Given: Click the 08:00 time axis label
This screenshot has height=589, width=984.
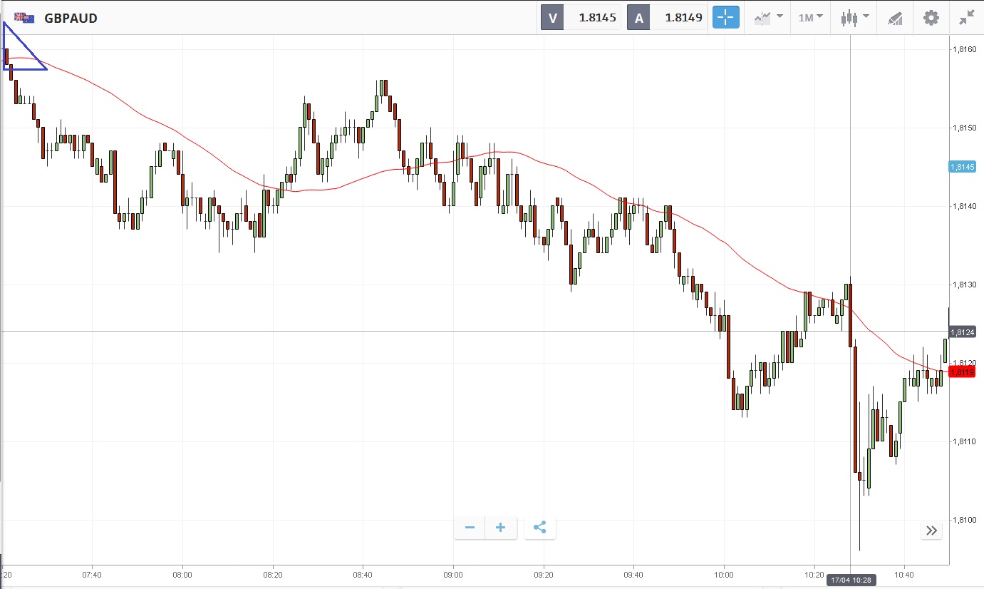Looking at the screenshot, I should [182, 575].
